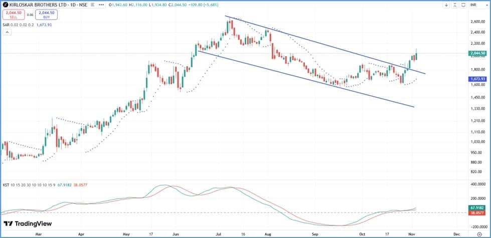Select the SAR indicator legend label
Viewport: 491px width, 238px height.
[x=6, y=24]
